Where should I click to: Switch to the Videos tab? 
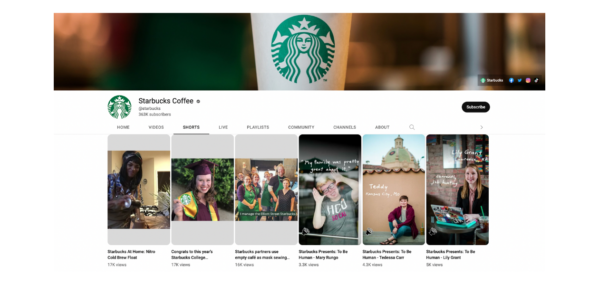[x=156, y=127]
